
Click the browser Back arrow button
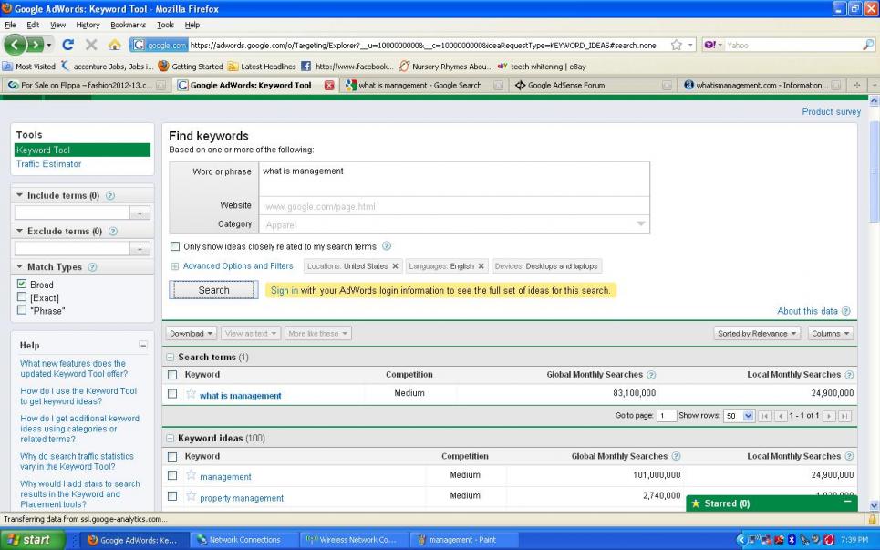15,45
